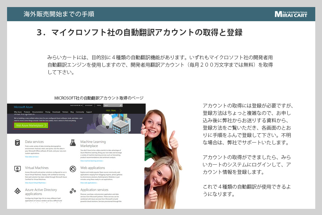Click the Virtual Machines monitor icon

click(x=17, y=169)
